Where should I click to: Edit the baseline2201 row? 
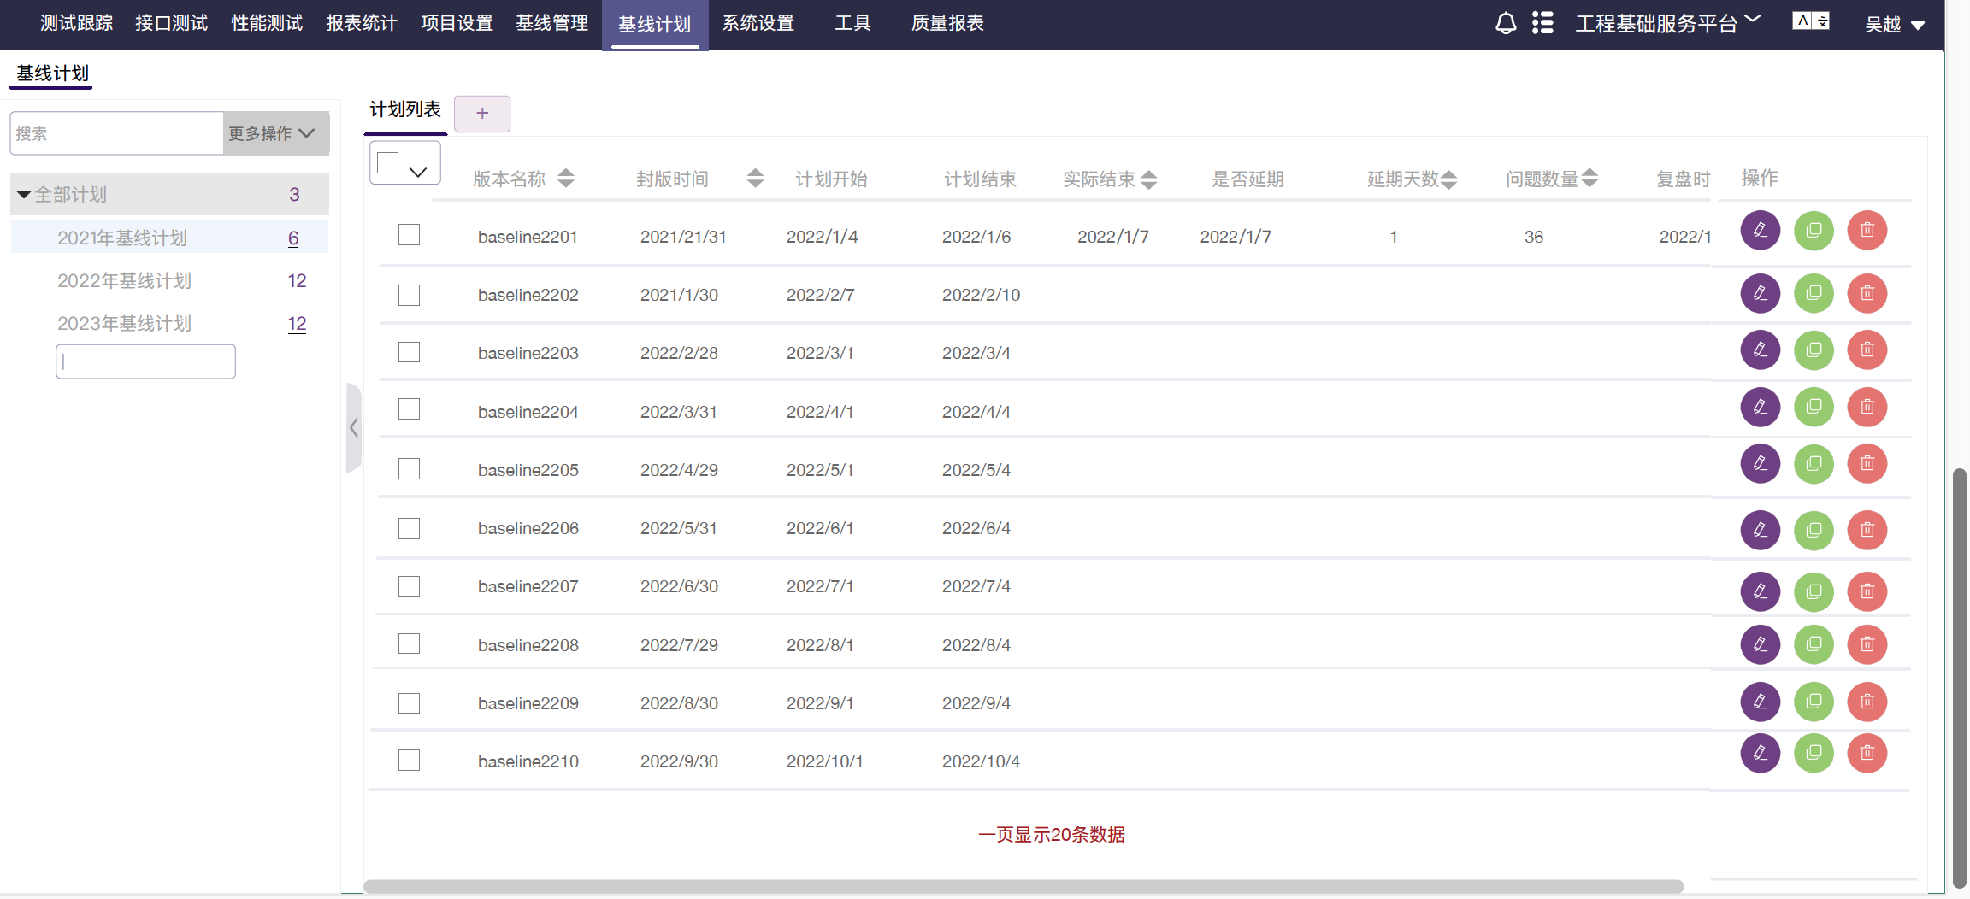1760,230
